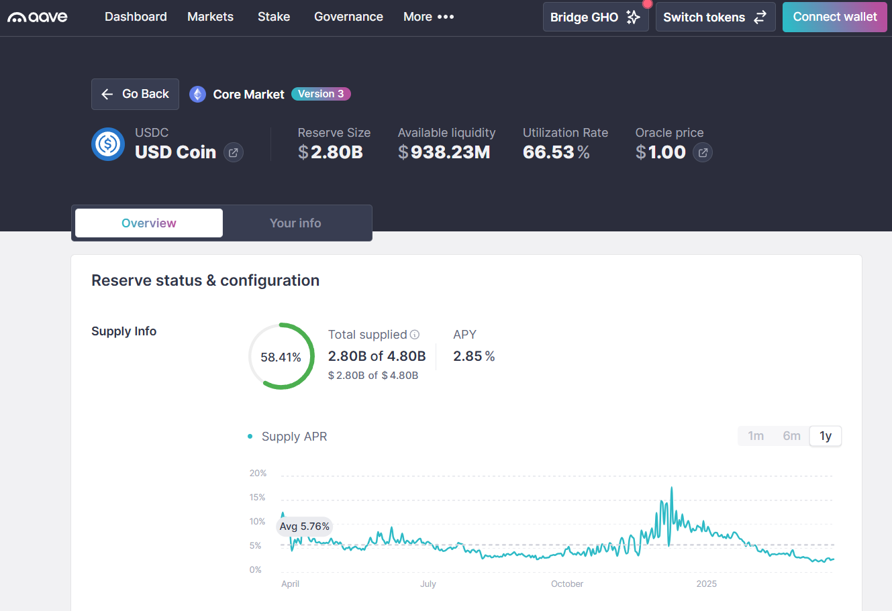892x611 pixels.
Task: Click the Utilization Rate 66.53% value
Action: click(x=556, y=152)
